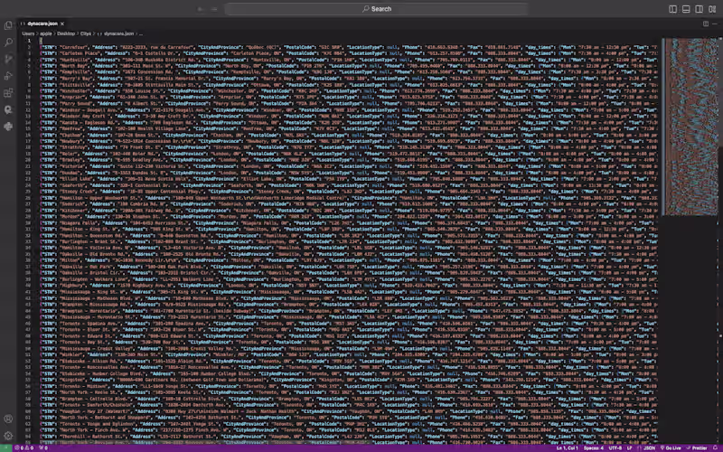Toggle the bottom panel layout icon
The height and width of the screenshot is (452, 723).
point(686,9)
